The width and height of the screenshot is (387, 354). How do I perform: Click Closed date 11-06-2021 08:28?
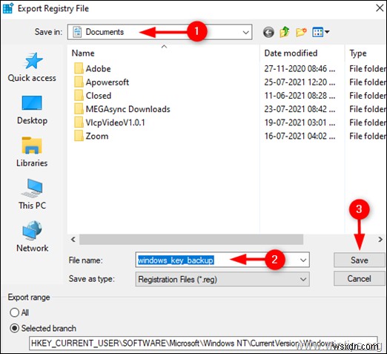coord(300,96)
